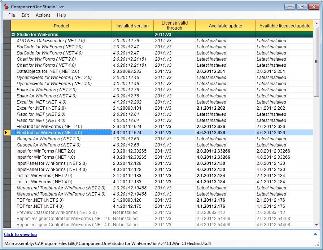323x250 pixels.
Task: Select ReportDesigner Control for WinForms (.NET 2.0)
Action: pyautogui.click(x=64, y=219)
